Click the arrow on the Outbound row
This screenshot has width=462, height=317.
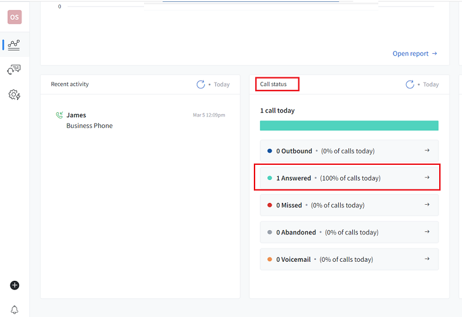(x=427, y=150)
